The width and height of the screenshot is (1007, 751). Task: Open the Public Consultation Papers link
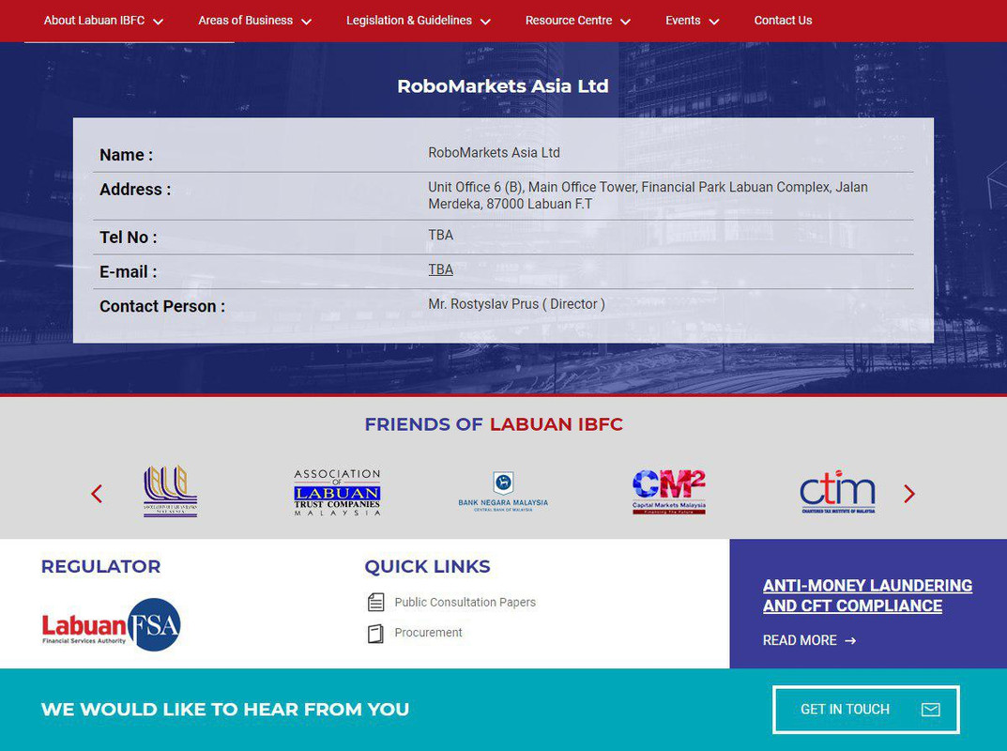[x=465, y=602]
